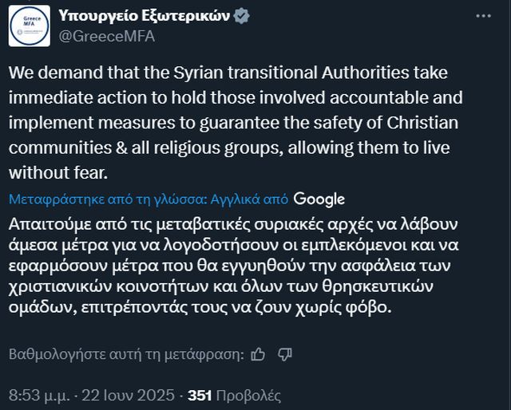The height and width of the screenshot is (410, 511).
Task: Click the date 22 Ιουν 2025
Action: (x=128, y=395)
